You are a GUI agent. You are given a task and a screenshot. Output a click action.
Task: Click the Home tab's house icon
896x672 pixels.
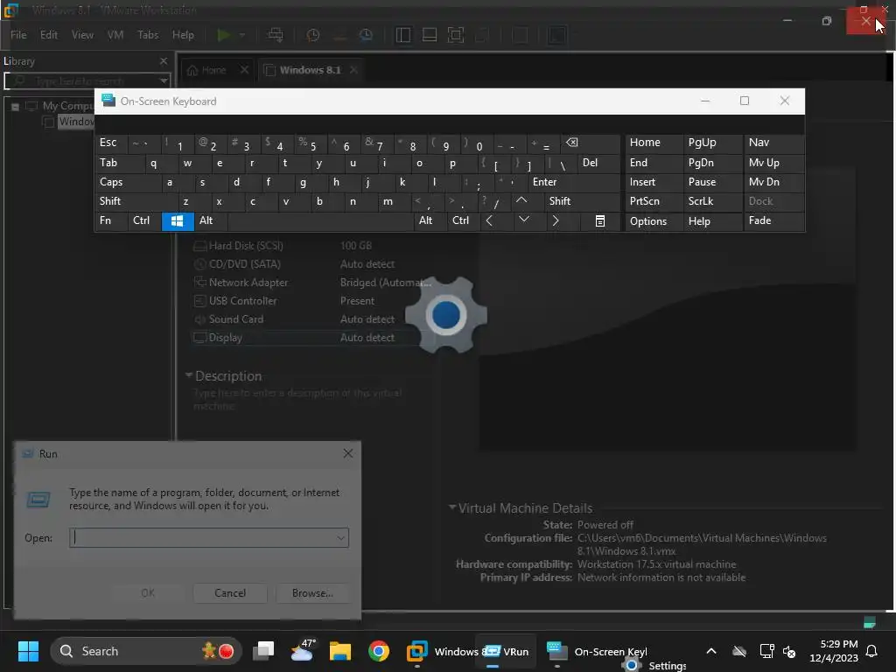click(192, 70)
